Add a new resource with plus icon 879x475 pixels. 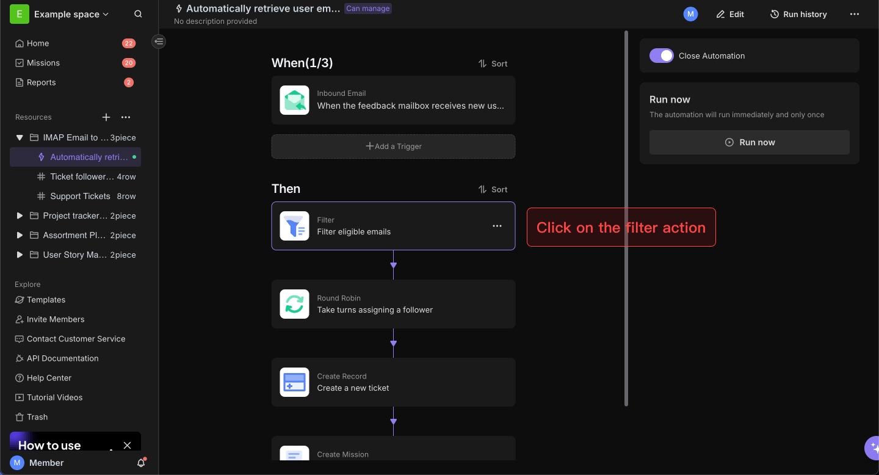tap(106, 117)
